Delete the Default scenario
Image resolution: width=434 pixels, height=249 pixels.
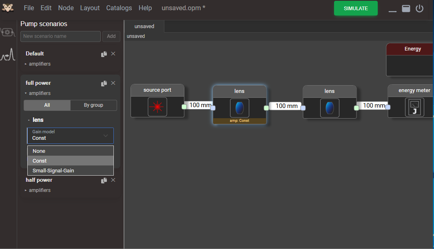(113, 54)
